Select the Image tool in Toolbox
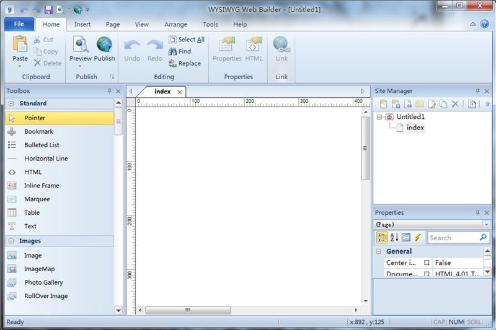The image size is (496, 330). (60, 255)
